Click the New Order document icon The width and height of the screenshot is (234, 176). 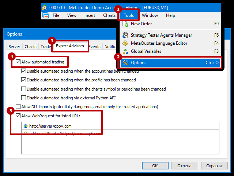pyautogui.click(x=125, y=24)
